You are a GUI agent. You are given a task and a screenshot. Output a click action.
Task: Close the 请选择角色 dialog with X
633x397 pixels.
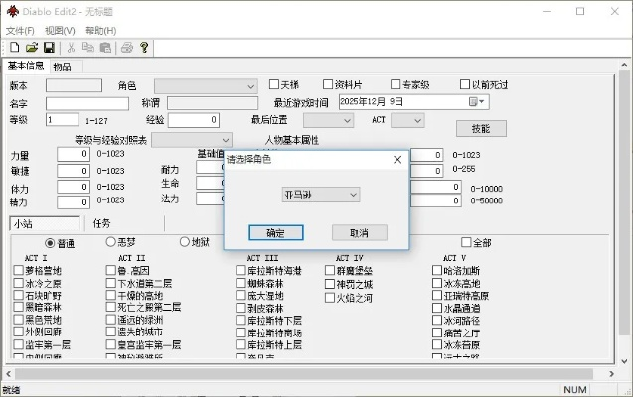[397, 159]
